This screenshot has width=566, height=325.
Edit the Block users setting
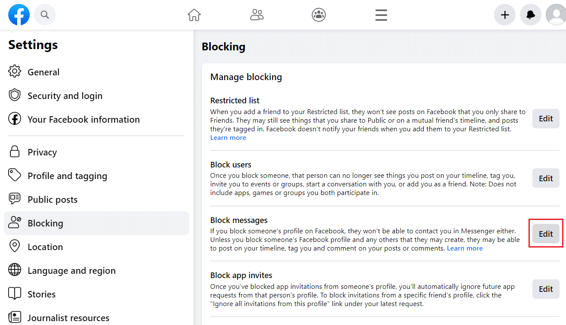tap(546, 178)
